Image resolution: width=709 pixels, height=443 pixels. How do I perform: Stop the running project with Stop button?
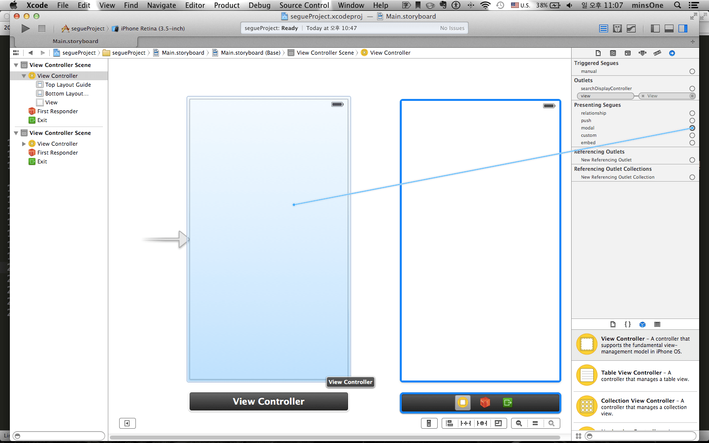42,29
